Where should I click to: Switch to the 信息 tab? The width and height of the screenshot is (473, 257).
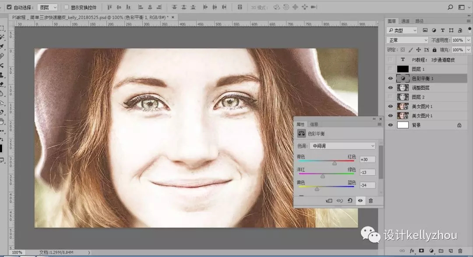click(314, 125)
